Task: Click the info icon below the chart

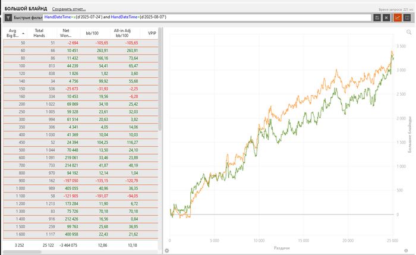Action: (406, 250)
